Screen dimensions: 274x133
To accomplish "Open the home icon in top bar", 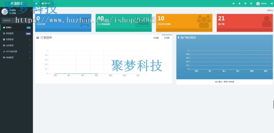I will [234, 3].
